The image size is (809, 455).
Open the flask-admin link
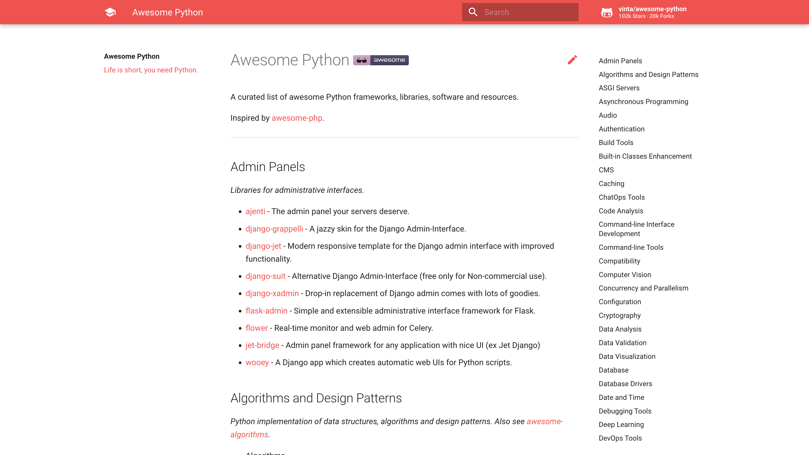point(266,311)
